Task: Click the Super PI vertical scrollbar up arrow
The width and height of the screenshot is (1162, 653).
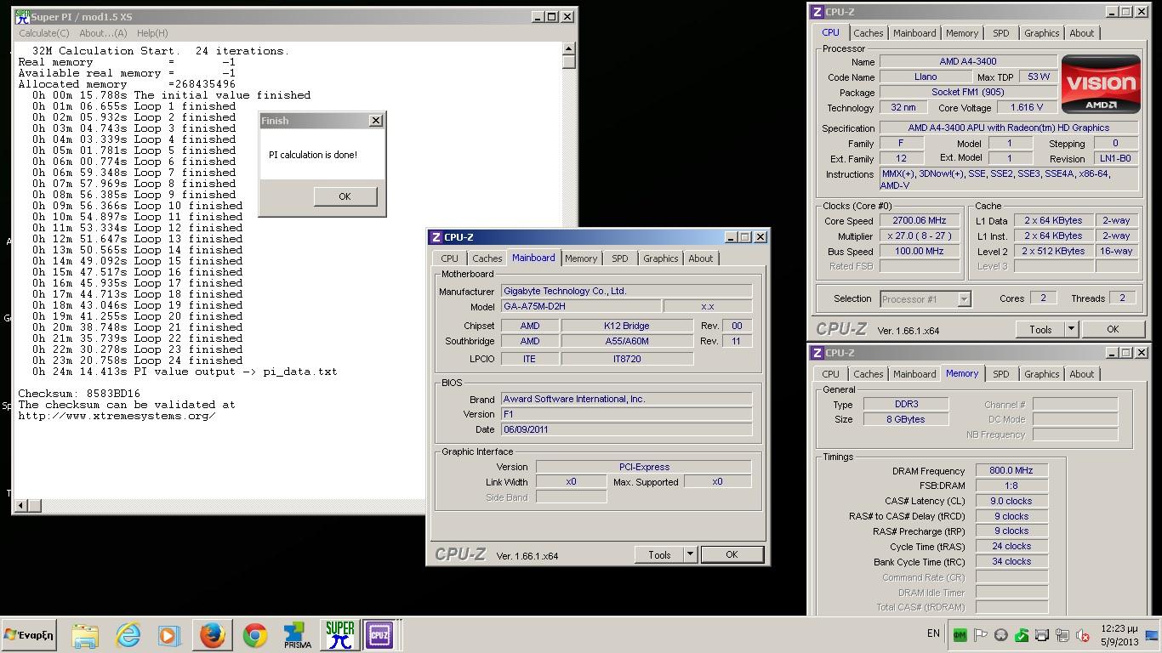Action: [x=569, y=48]
